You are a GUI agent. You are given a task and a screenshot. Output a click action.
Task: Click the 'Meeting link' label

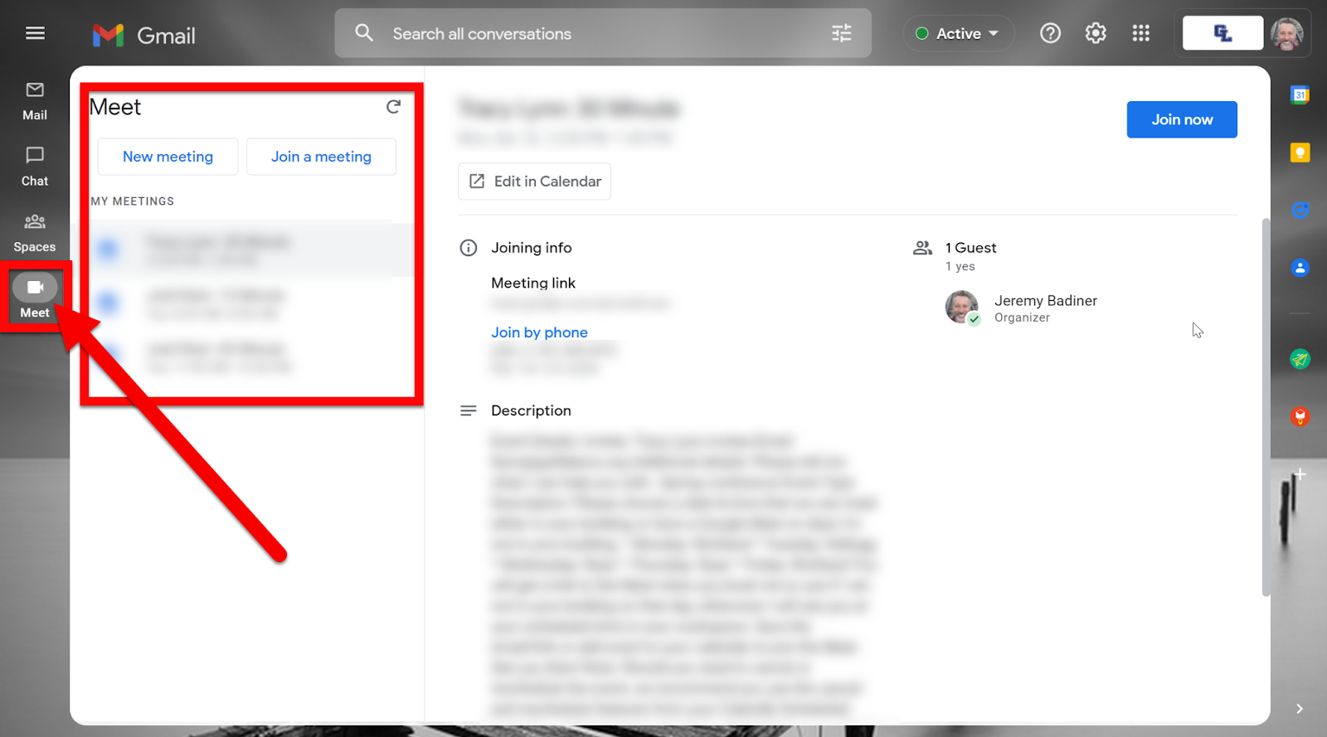tap(533, 283)
